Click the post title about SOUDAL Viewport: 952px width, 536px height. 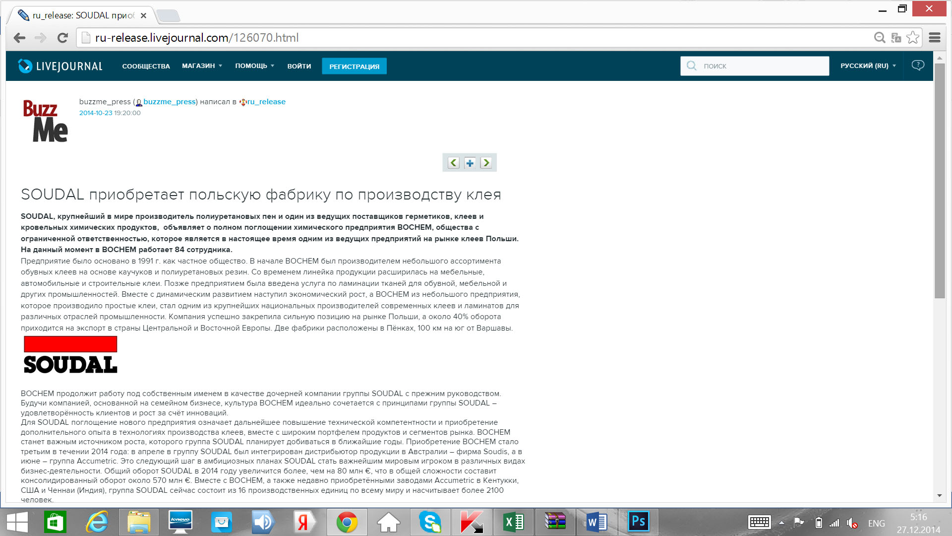click(261, 195)
